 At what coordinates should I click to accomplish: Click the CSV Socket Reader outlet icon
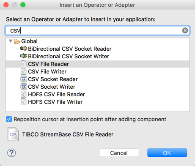[24, 79]
